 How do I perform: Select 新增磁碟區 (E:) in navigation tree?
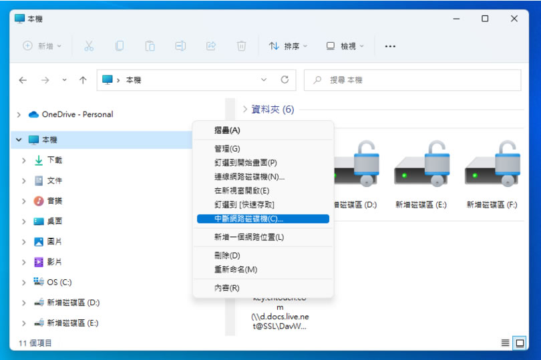point(72,323)
